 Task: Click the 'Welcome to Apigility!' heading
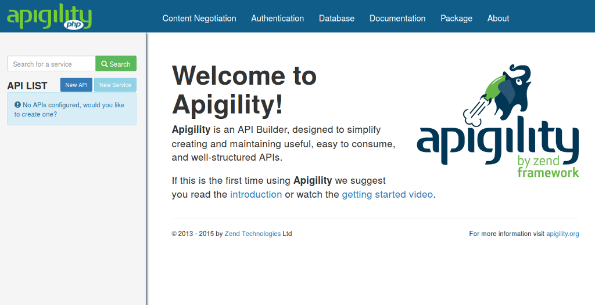tap(244, 90)
